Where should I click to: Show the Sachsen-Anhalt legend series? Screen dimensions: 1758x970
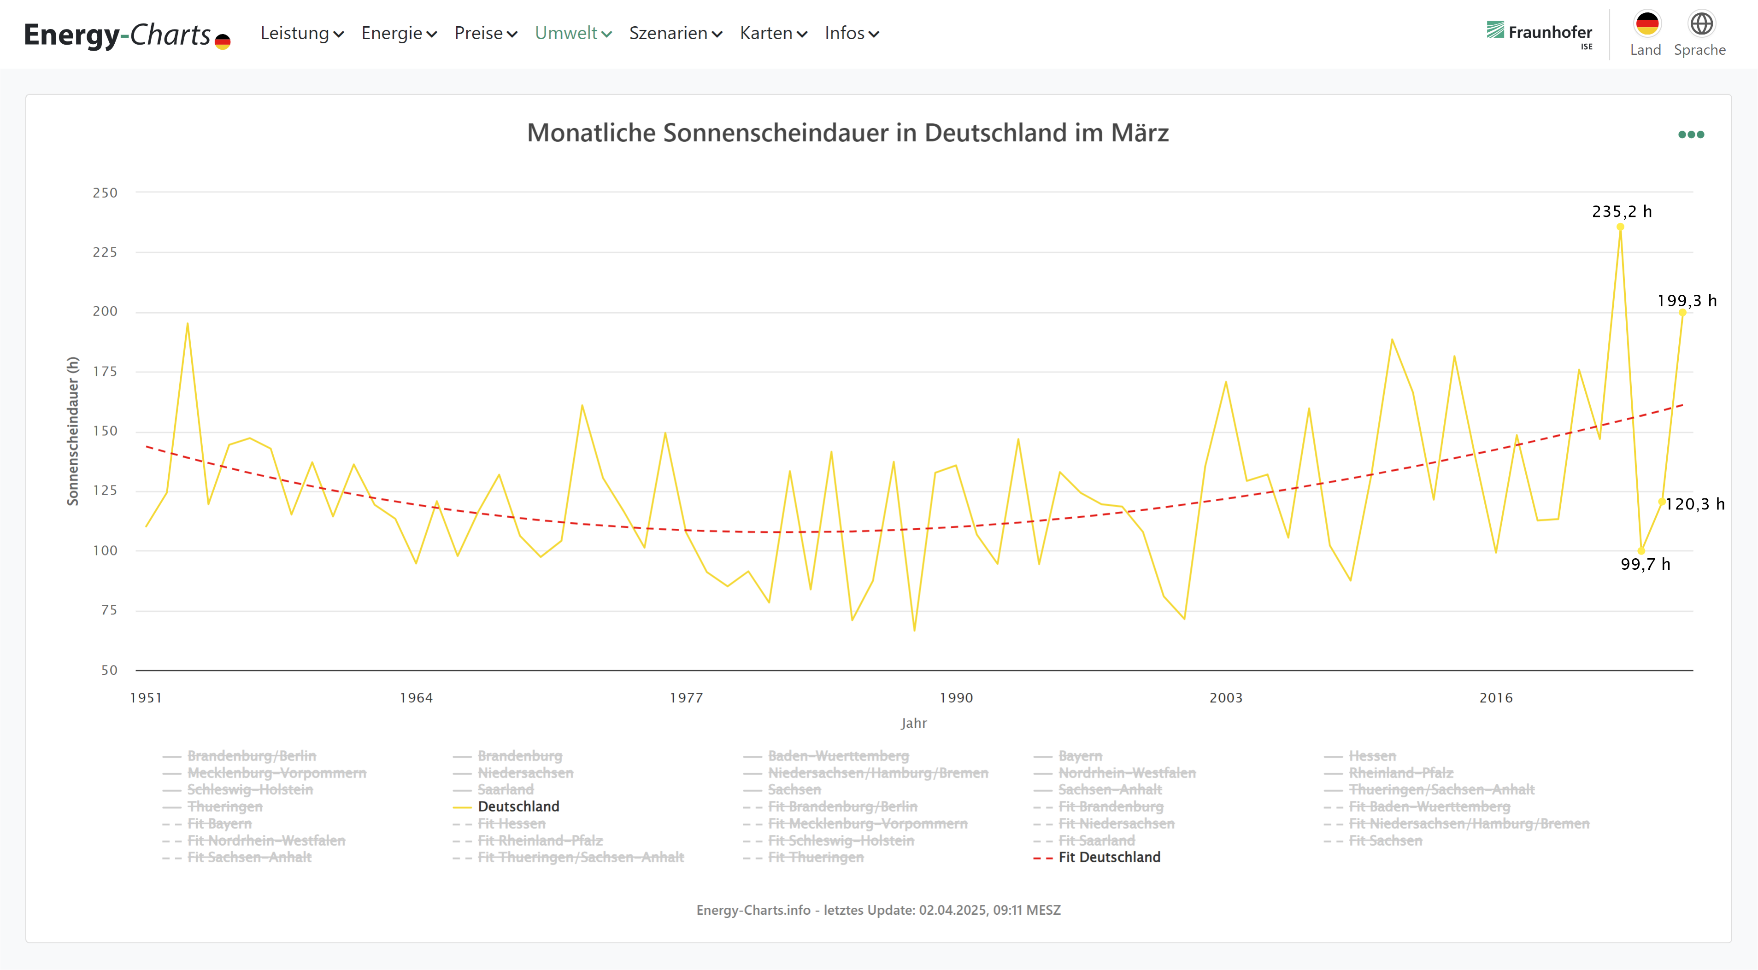(x=1098, y=789)
